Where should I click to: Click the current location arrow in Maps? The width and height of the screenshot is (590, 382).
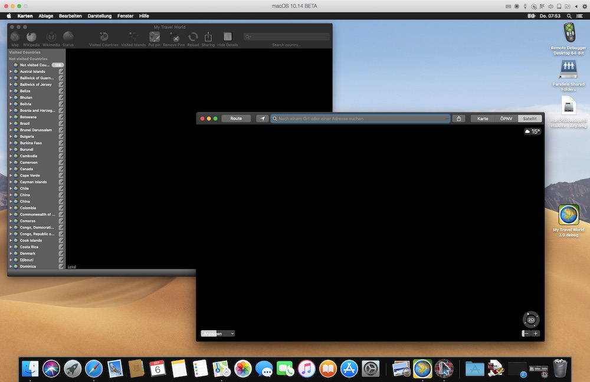(x=263, y=118)
